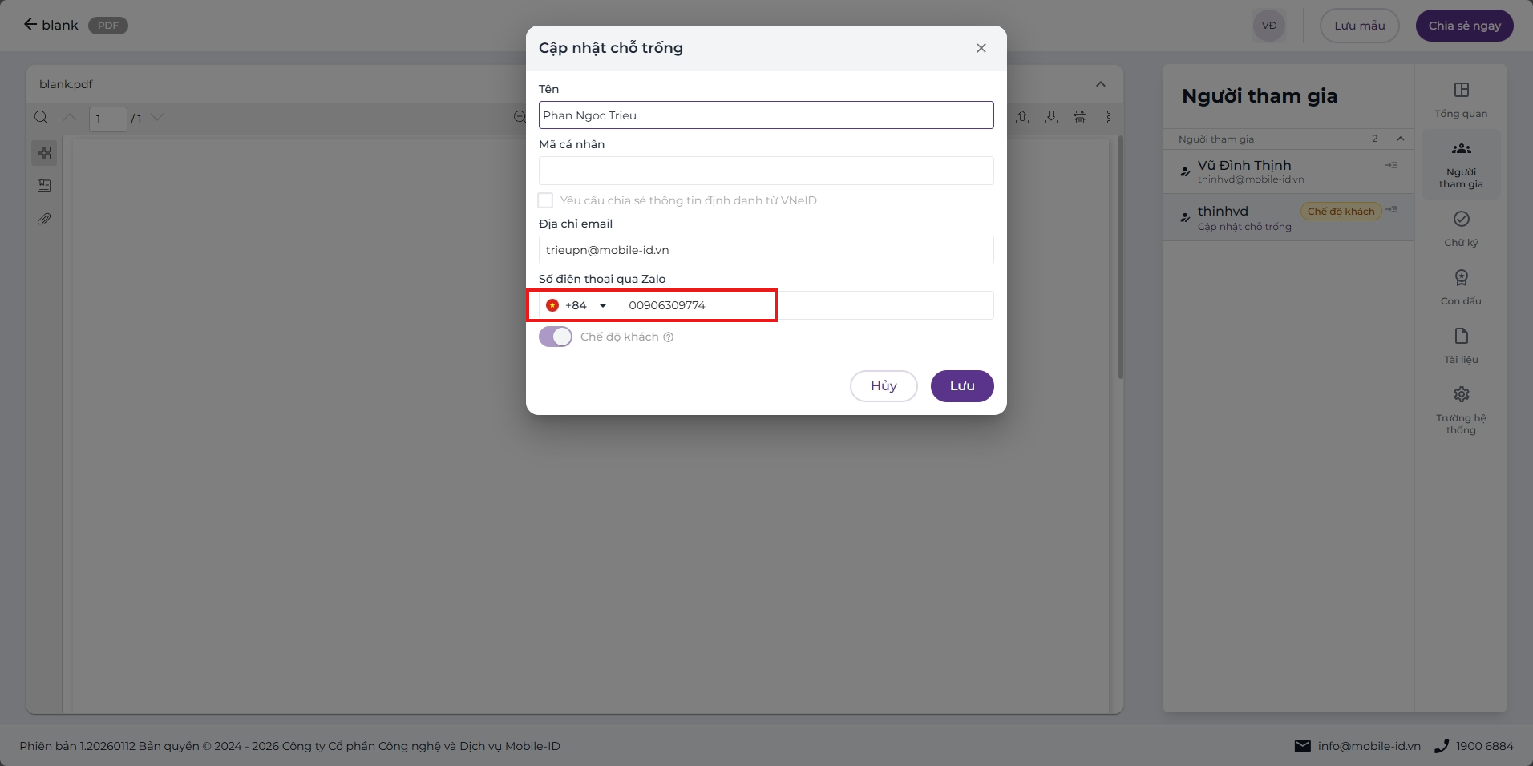Viewport: 1533px width, 766px height.
Task: Check the VNeID identity sharing checkbox
Action: [x=545, y=200]
